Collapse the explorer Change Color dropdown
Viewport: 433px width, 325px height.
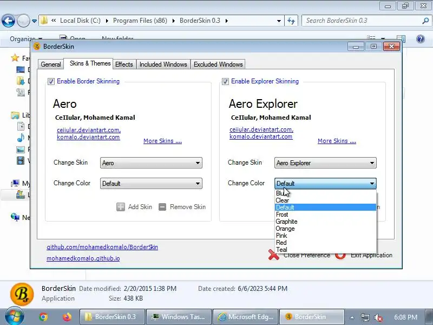pos(325,184)
